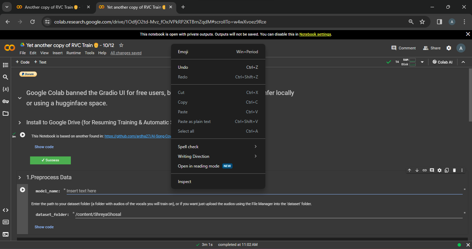Open the account avatar in Colab header
Viewport: 472px width, 249px height.
(461, 48)
